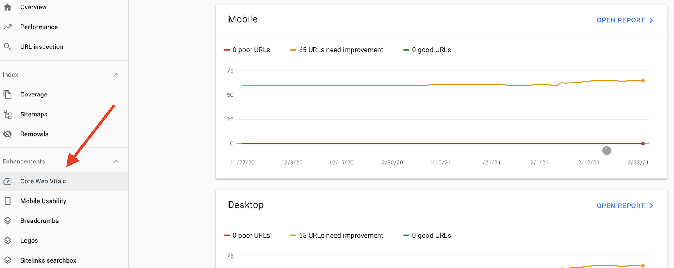Image resolution: width=674 pixels, height=268 pixels.
Task: Toggle Mobile '0 poor URLs' legend
Action: 247,50
